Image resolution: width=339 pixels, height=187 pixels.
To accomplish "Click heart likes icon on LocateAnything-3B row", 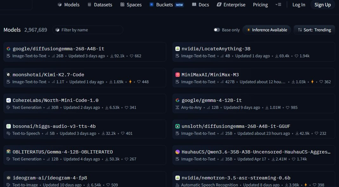I will coord(297,56).
